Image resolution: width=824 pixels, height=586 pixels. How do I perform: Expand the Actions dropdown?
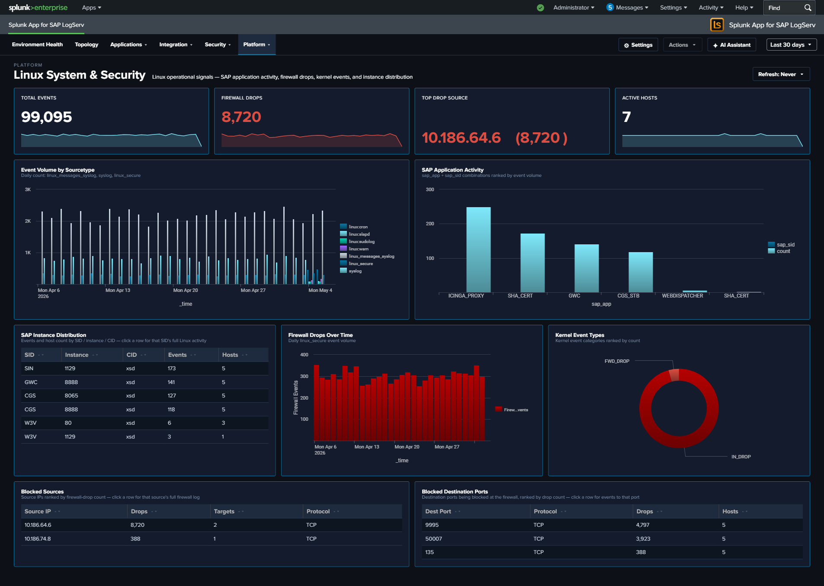click(x=682, y=45)
